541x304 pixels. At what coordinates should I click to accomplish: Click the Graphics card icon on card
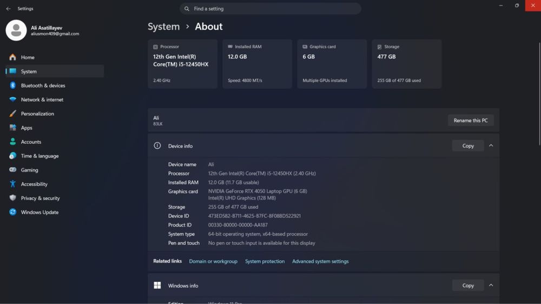pos(305,47)
